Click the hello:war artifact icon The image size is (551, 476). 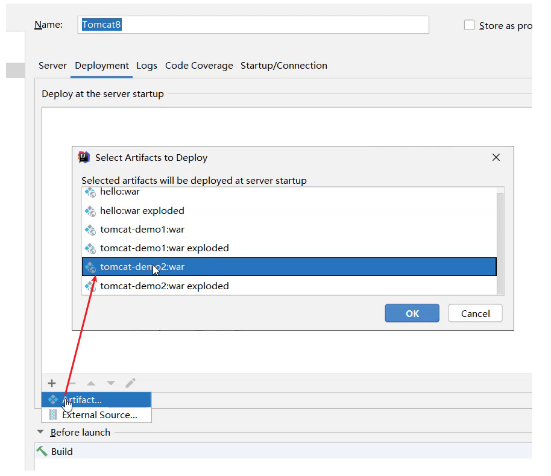pos(90,192)
